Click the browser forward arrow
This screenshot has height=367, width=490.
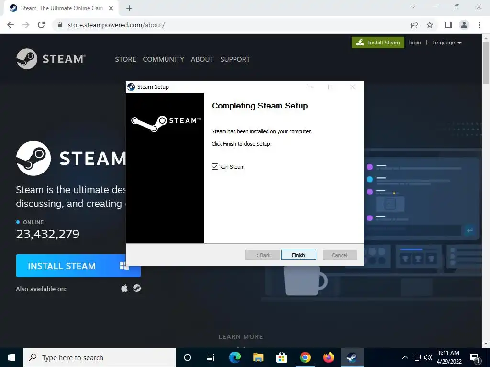[26, 25]
